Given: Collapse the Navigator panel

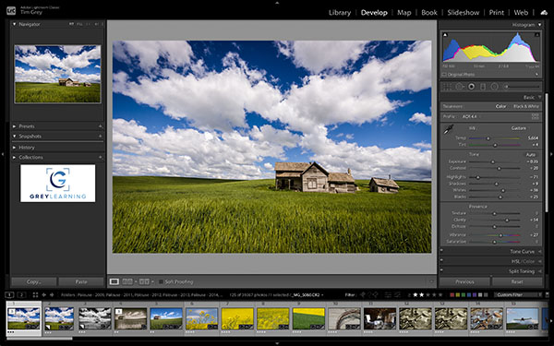Looking at the screenshot, I should point(14,24).
